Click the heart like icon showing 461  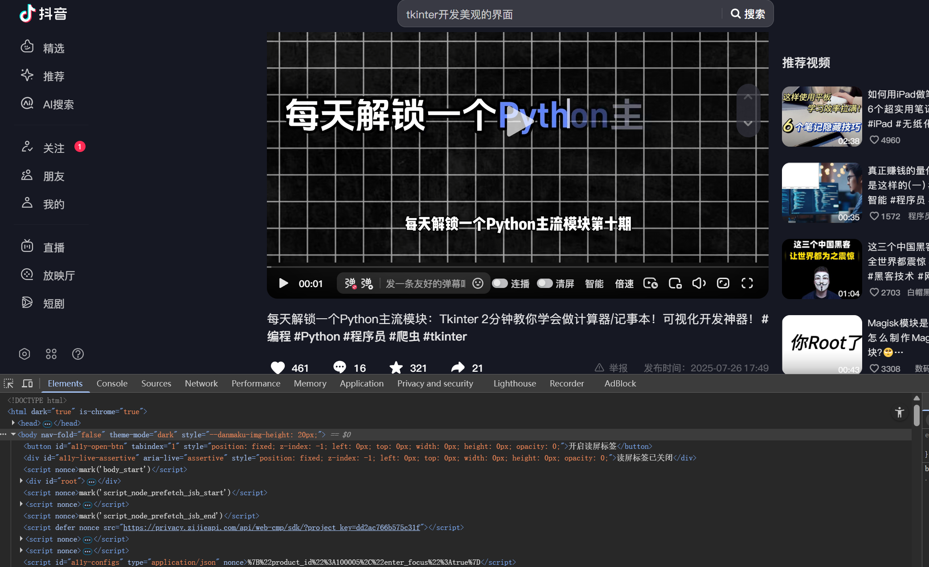click(x=278, y=368)
